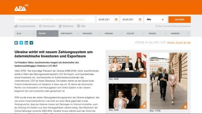This screenshot has height=114, width=202.
Task: Enable 'Nur Channel Politik durchsuchen' checkbox
Action: [x=157, y=26]
